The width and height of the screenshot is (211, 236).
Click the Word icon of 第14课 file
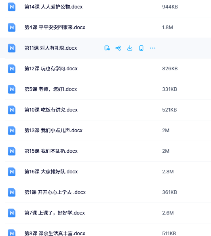pyautogui.click(x=12, y=7)
